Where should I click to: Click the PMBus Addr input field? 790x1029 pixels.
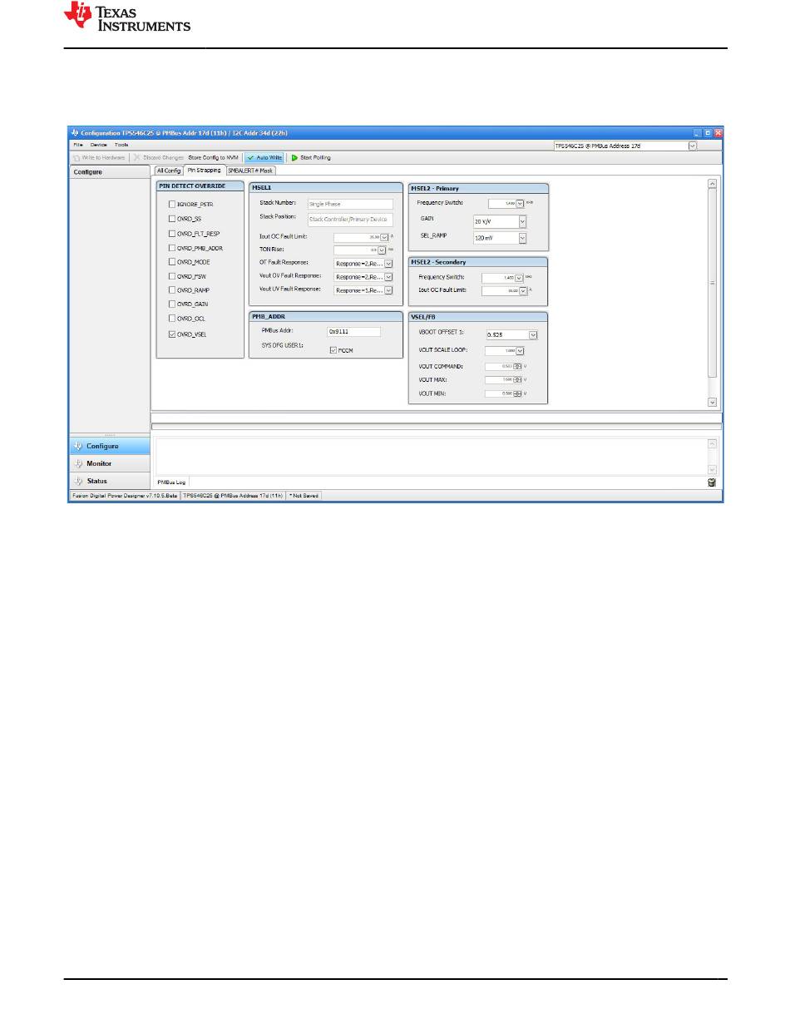[x=353, y=331]
